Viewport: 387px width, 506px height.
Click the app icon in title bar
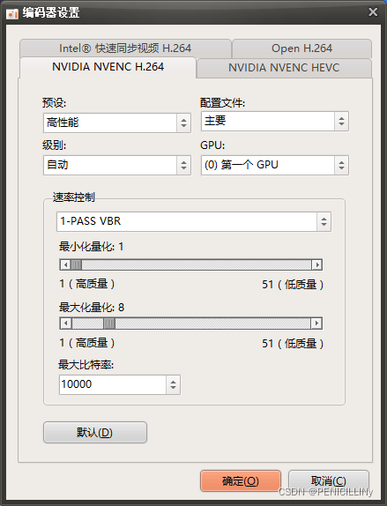(12, 13)
